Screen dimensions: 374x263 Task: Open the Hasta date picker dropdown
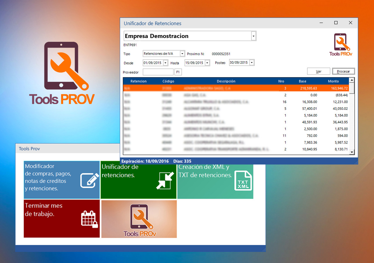point(207,63)
